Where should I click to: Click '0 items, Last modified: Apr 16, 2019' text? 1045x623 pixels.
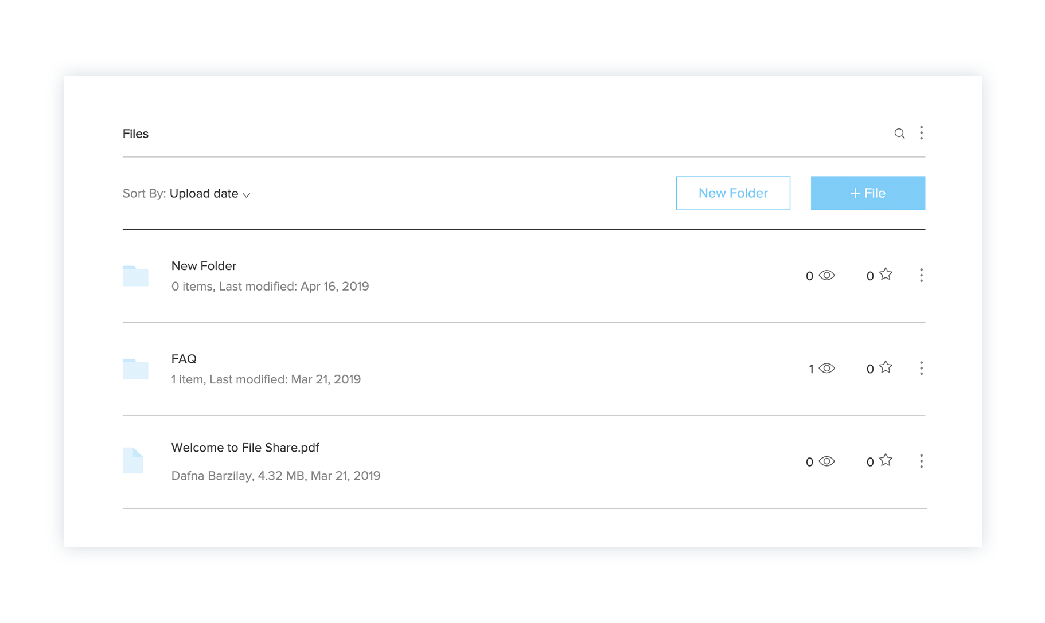270,287
